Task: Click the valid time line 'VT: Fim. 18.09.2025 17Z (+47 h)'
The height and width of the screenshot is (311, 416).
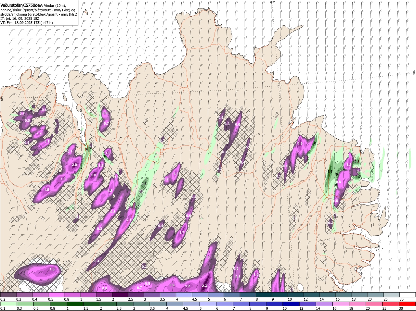Action: click(27, 23)
